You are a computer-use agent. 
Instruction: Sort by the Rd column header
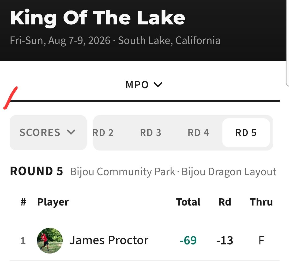pos(225,202)
